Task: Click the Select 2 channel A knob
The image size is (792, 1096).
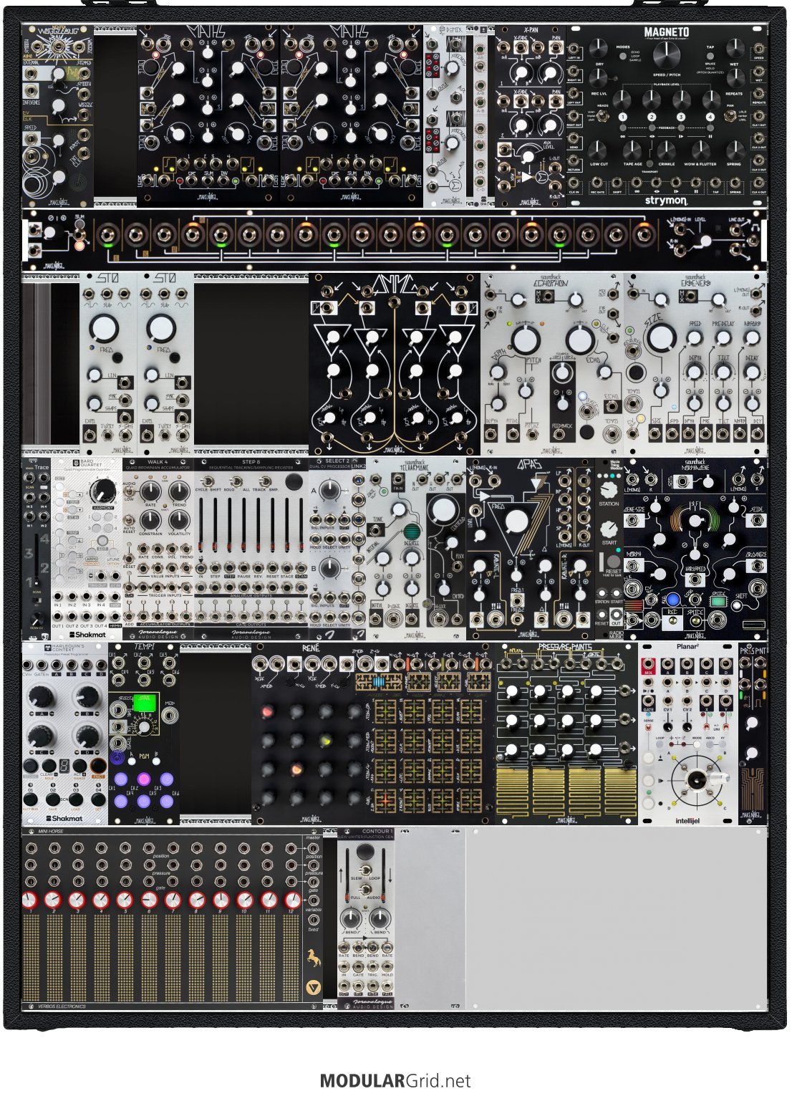Action: click(329, 491)
